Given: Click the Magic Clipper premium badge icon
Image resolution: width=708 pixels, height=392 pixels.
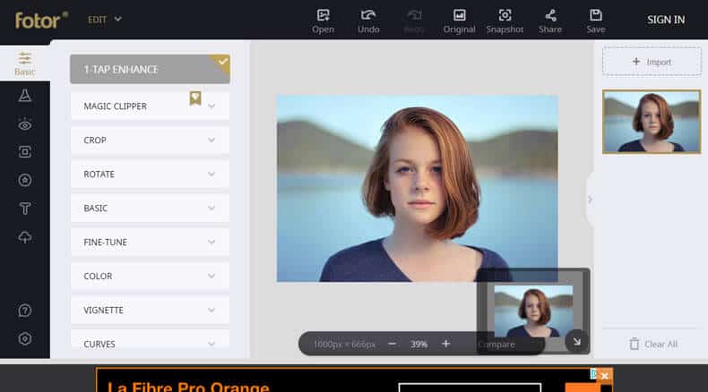Looking at the screenshot, I should (195, 98).
